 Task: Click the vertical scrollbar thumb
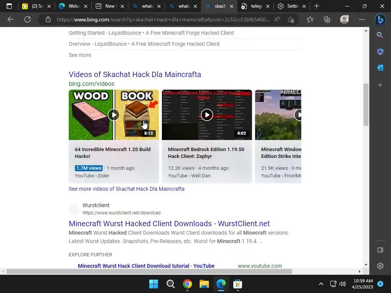[366, 105]
